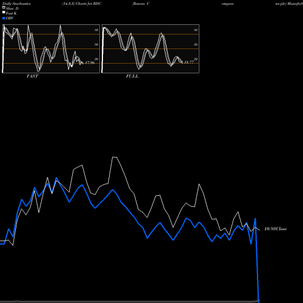Click the Slow D legend swatch
Viewport: 303px width, 303px height.
(x=4, y=7)
